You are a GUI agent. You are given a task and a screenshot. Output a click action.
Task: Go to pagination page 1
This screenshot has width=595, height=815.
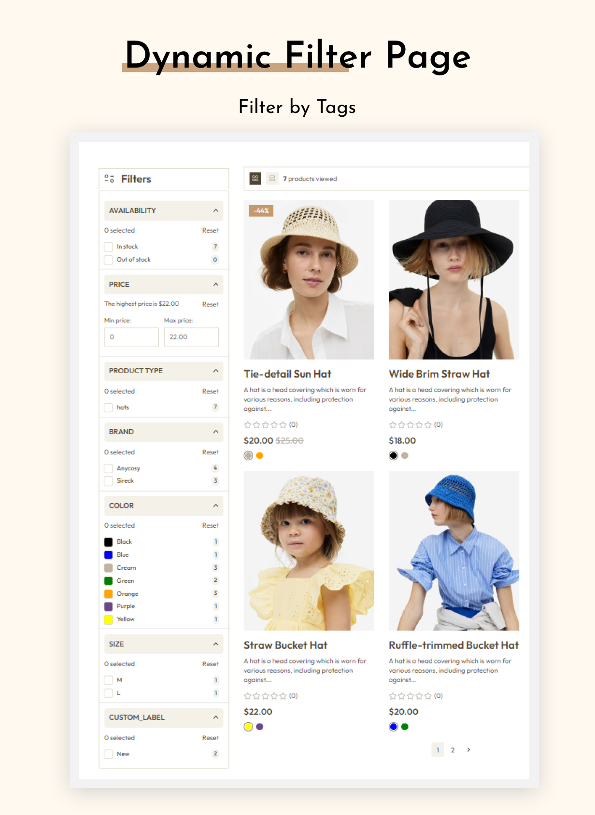pos(438,750)
